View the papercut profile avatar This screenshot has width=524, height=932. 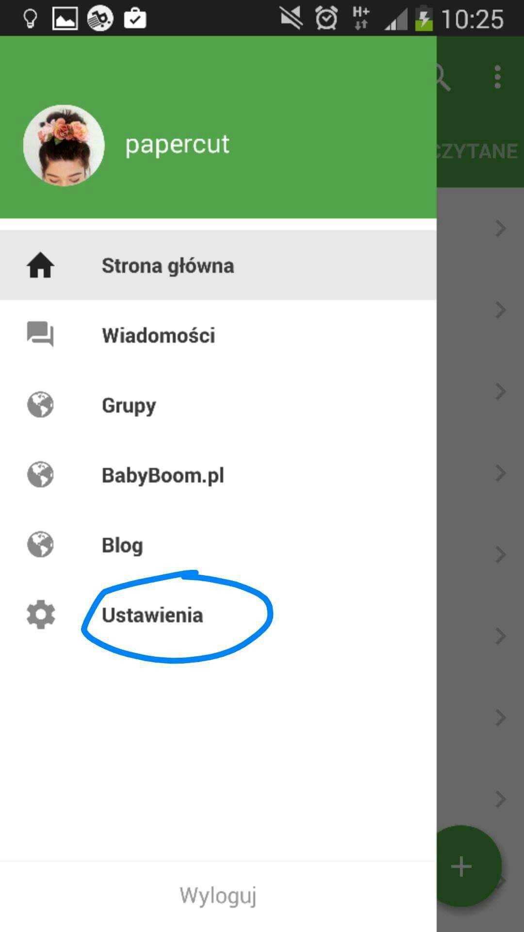tap(64, 145)
